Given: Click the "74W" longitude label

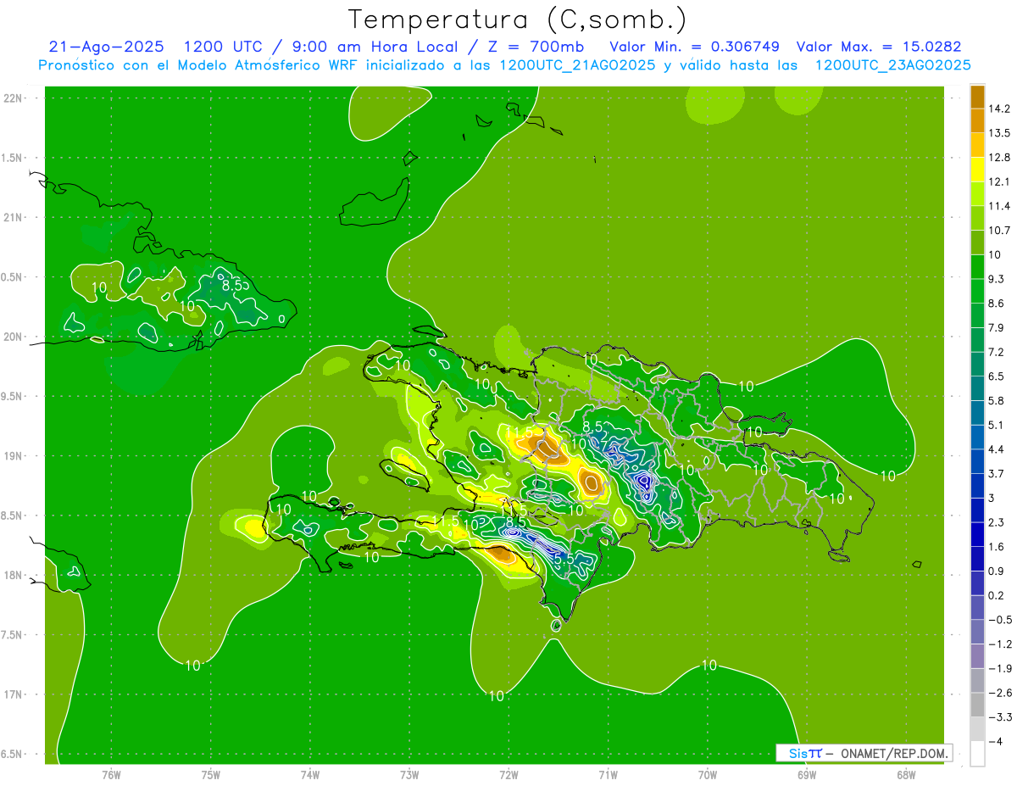Looking at the screenshot, I should [309, 775].
